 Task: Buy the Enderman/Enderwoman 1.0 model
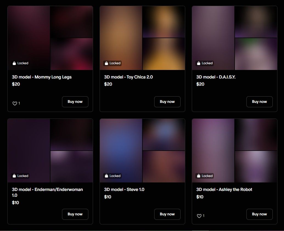[75, 214]
